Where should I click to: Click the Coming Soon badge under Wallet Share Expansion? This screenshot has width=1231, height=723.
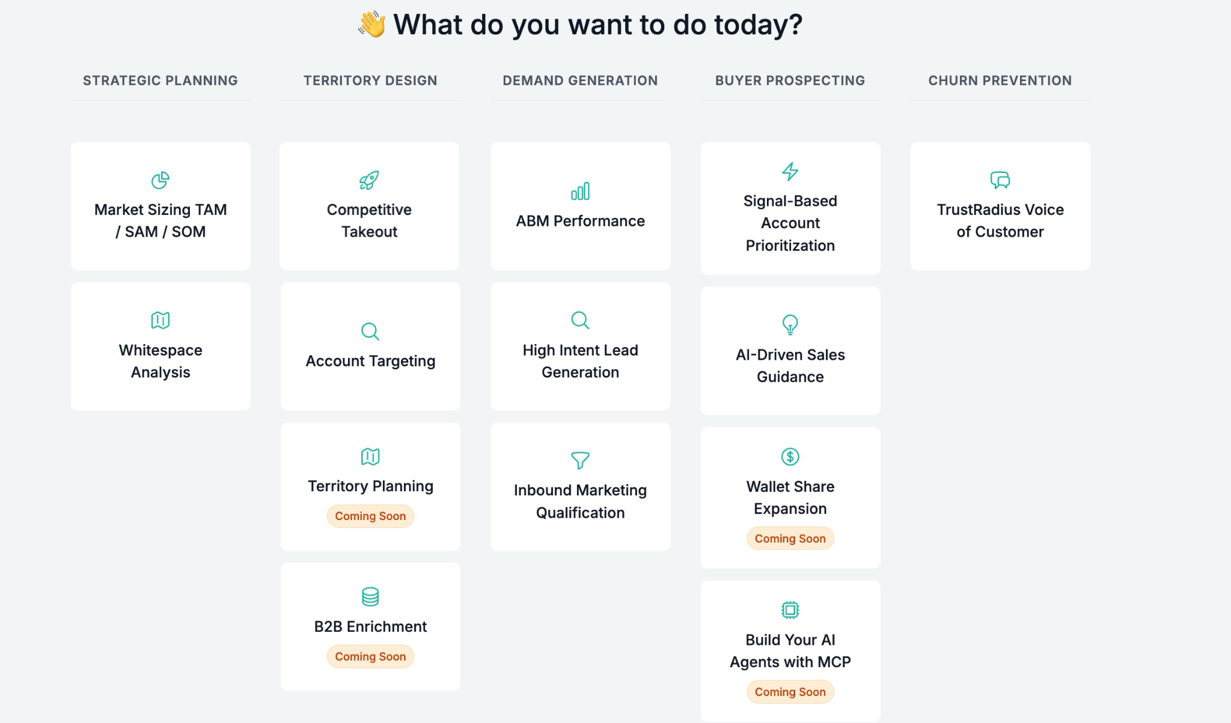(x=790, y=539)
